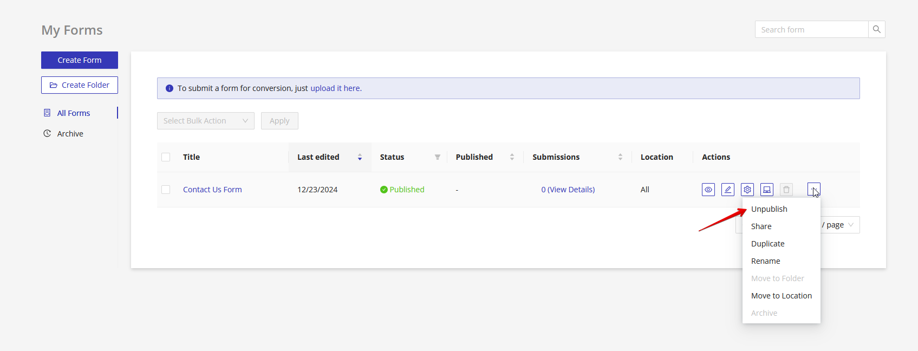Open form settings via the gear icon
918x351 pixels.
point(747,190)
